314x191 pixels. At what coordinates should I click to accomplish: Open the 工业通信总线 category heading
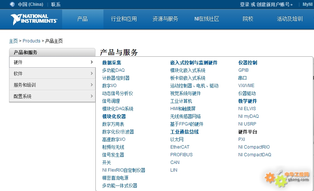point(185,132)
